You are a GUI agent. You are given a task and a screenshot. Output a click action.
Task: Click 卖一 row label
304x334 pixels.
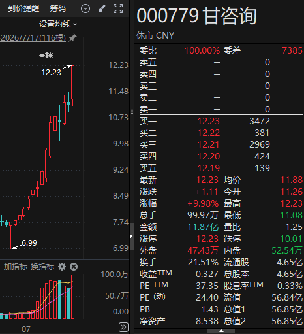tap(148, 109)
